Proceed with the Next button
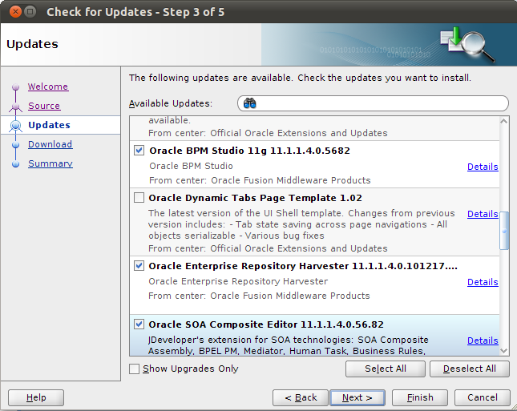This screenshot has width=517, height=411. 357,398
